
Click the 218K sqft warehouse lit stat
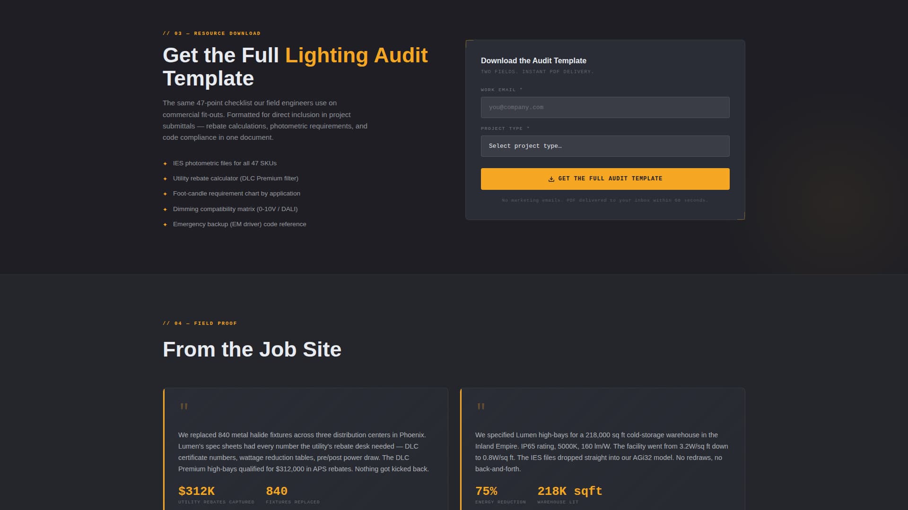click(569, 491)
